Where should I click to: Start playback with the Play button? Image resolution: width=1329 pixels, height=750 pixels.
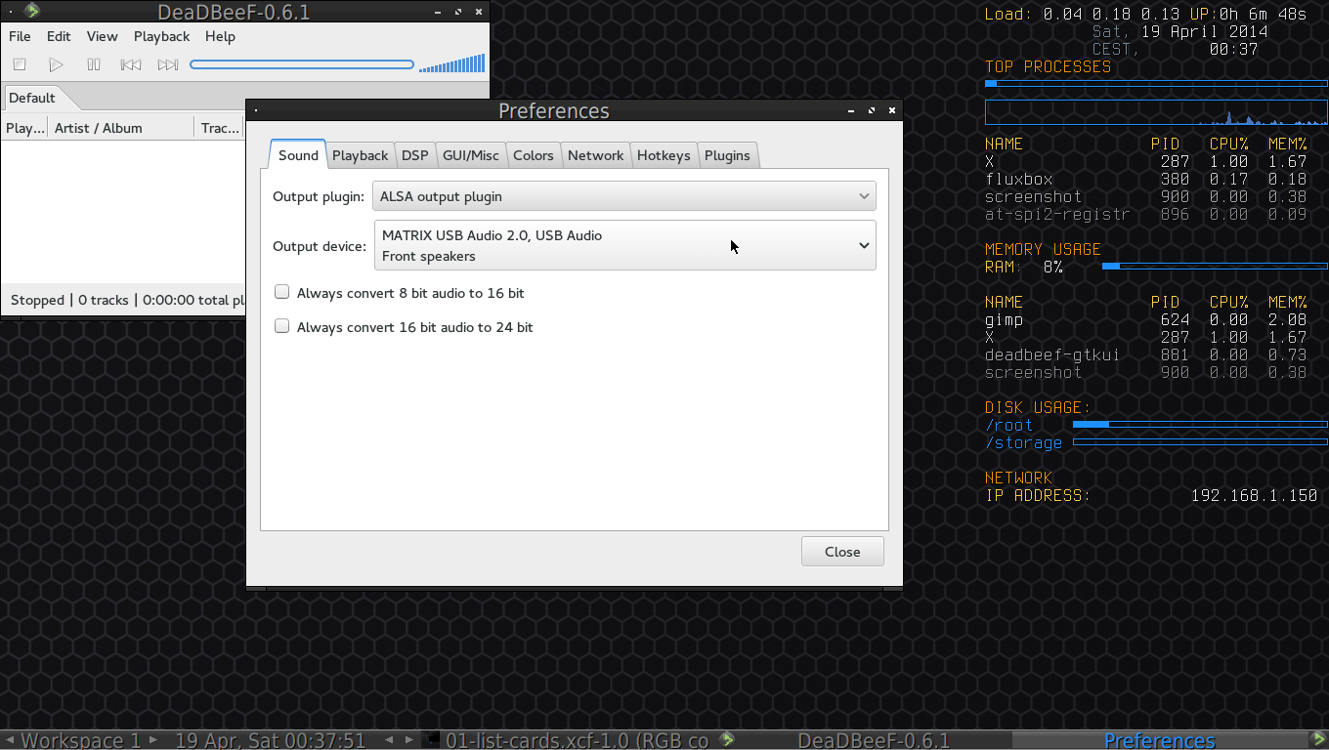tap(57, 64)
